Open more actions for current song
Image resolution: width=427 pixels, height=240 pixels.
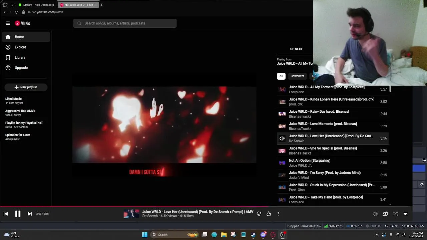tap(278, 214)
